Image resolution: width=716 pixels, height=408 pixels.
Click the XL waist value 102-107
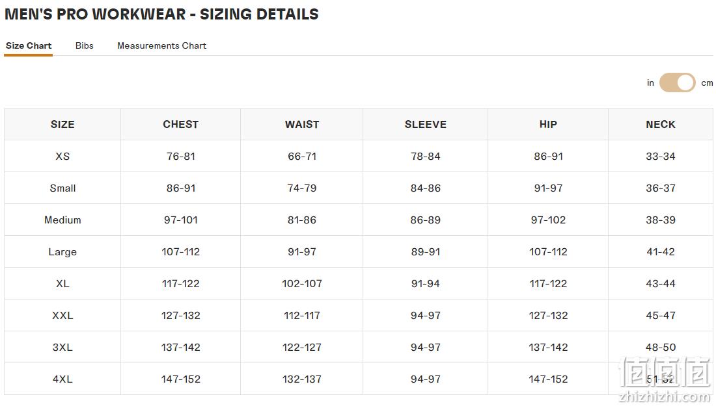pos(302,283)
